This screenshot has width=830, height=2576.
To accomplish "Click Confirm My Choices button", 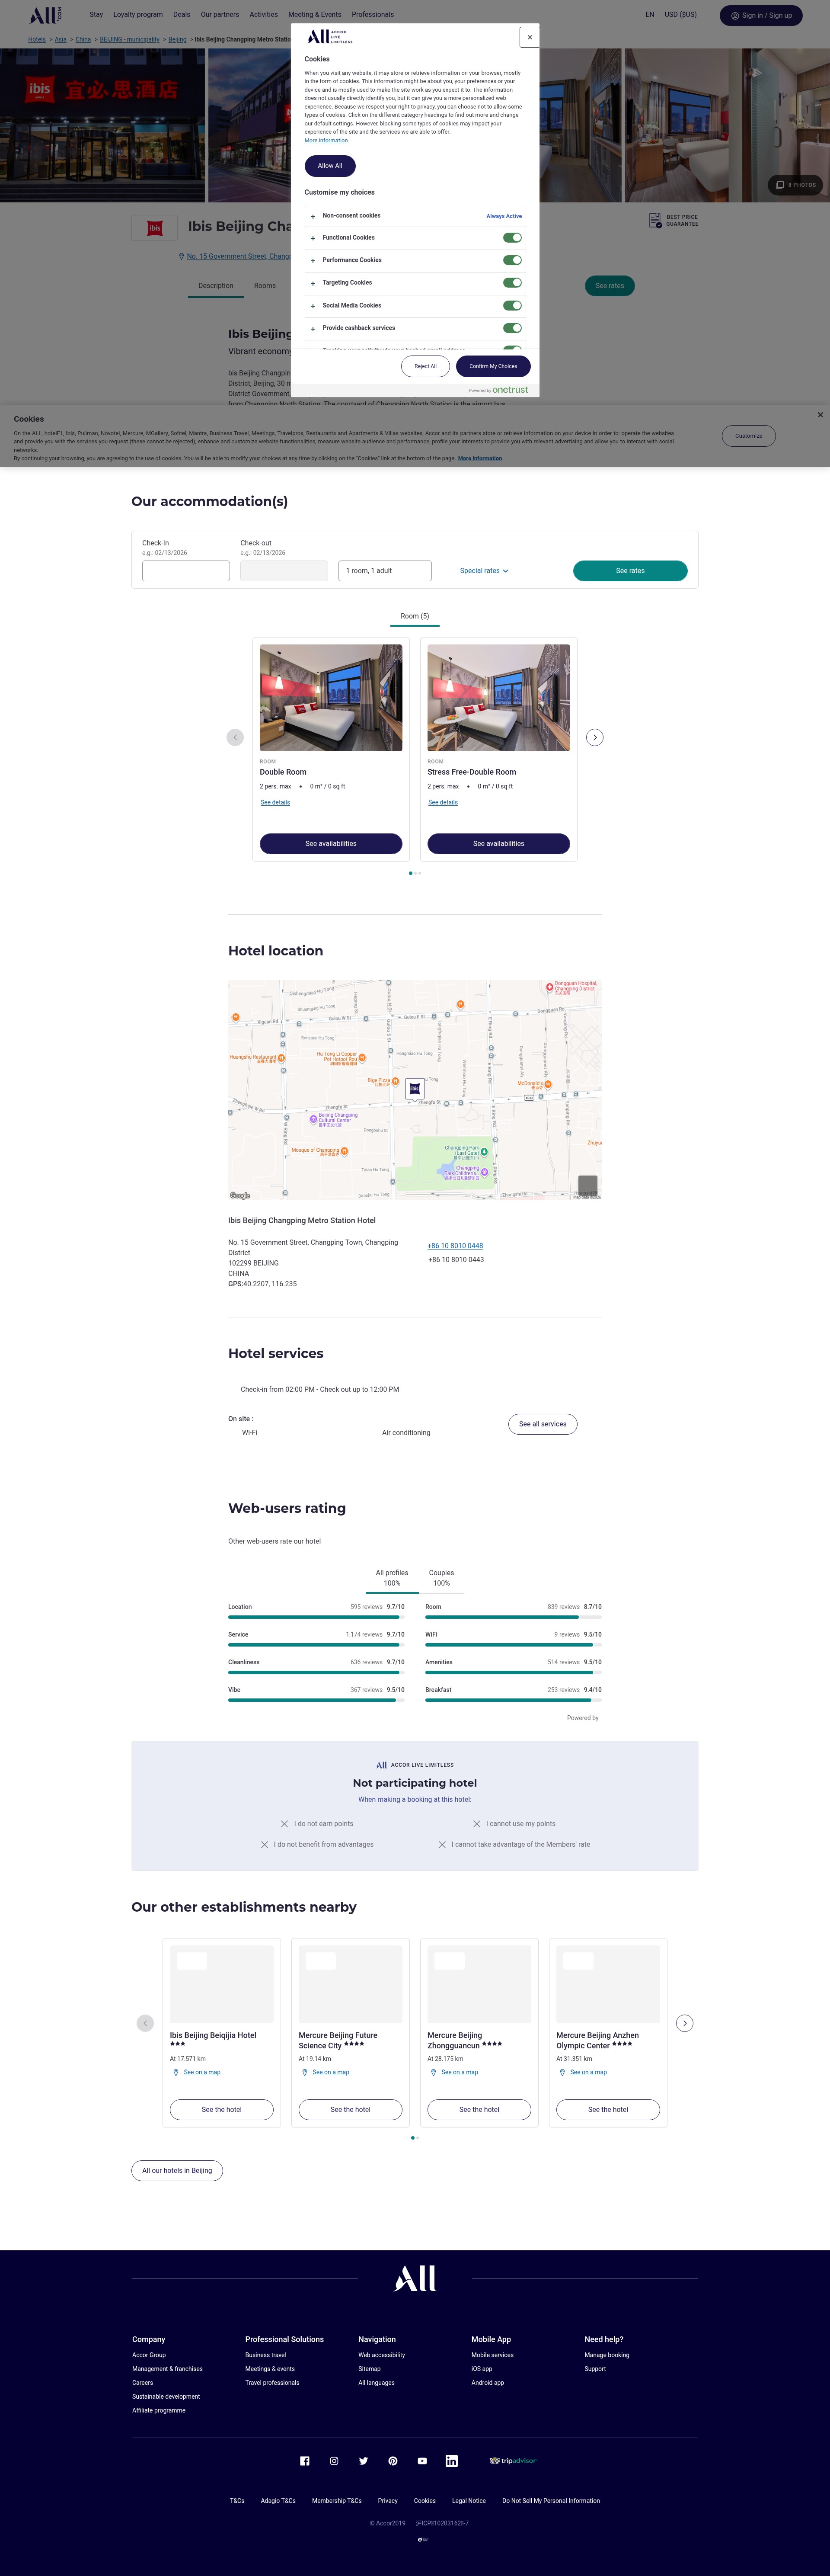I will [493, 366].
